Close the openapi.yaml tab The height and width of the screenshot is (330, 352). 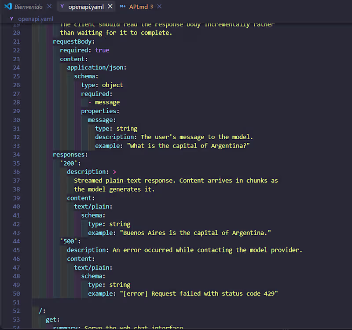[110, 7]
